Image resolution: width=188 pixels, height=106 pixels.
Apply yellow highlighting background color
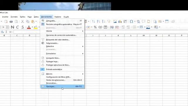36,27
